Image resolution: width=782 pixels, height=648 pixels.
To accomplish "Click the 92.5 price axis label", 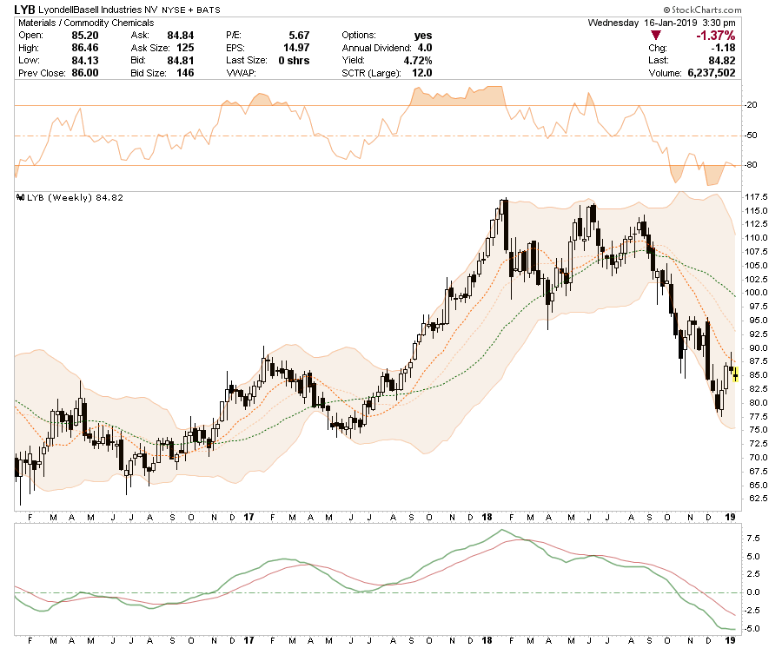I will click(758, 334).
